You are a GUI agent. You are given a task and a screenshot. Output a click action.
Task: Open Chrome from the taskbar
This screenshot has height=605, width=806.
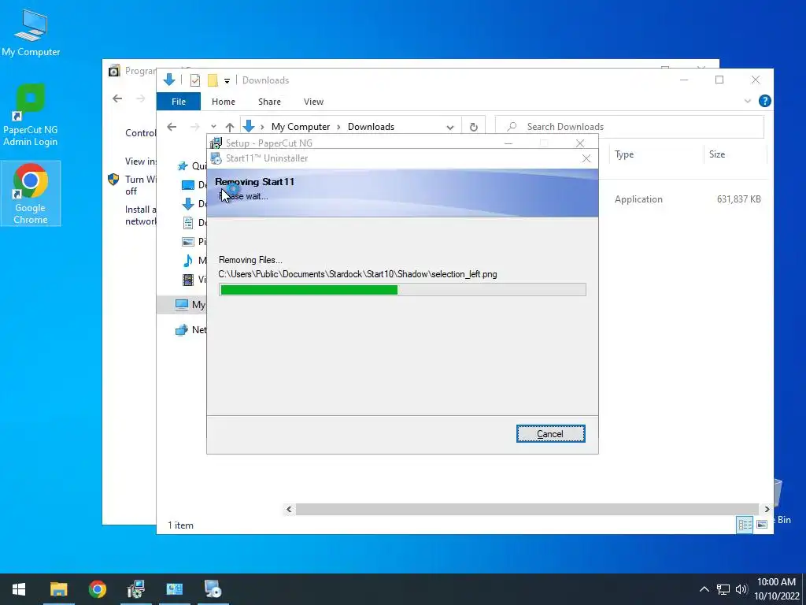pos(97,589)
